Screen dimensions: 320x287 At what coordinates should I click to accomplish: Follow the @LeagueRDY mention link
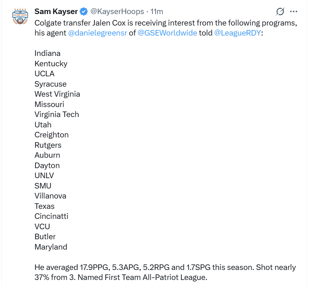(x=238, y=33)
